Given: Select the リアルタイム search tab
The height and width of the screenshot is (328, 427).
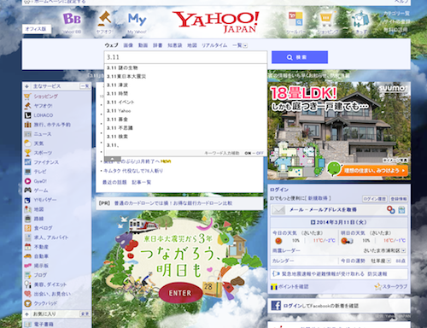Looking at the screenshot, I should [x=214, y=45].
